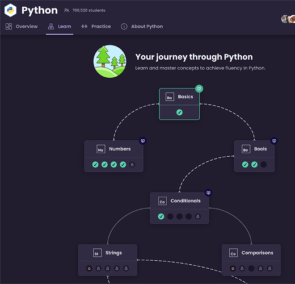Switch to the Practice tab

tap(96, 27)
